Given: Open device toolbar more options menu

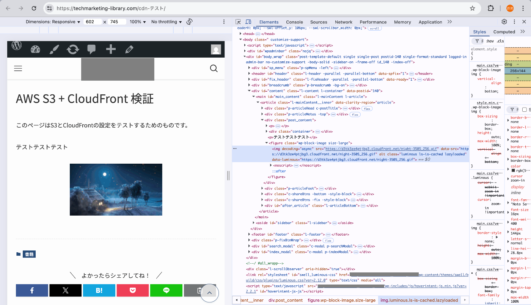Looking at the screenshot, I should pyautogui.click(x=225, y=22).
